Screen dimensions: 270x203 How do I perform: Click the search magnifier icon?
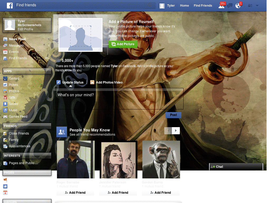(150, 5)
